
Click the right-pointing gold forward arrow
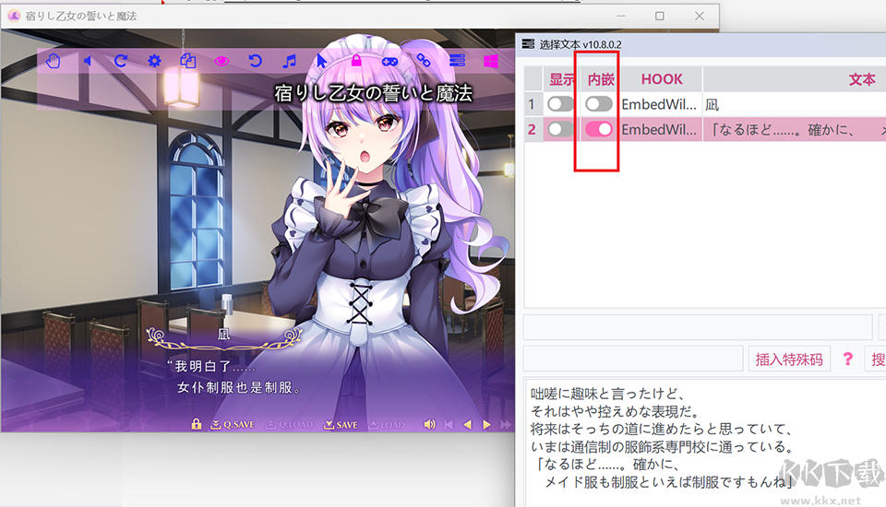(486, 425)
